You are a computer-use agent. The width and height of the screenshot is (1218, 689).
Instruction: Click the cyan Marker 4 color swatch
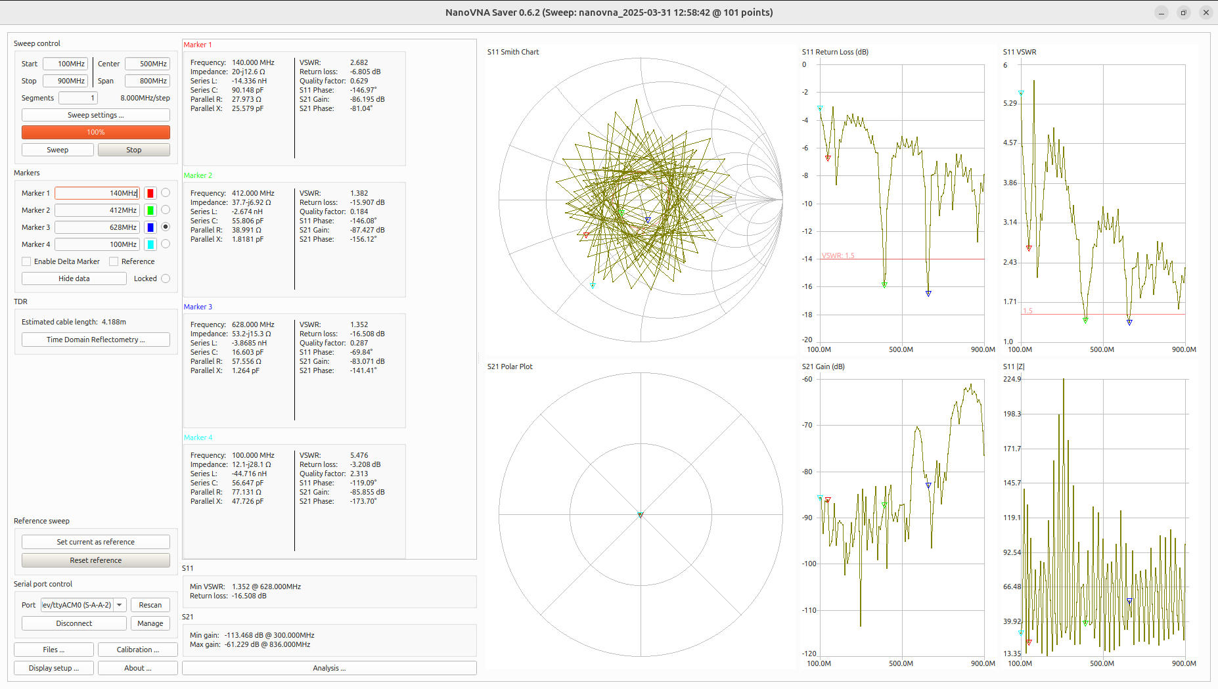coord(150,244)
